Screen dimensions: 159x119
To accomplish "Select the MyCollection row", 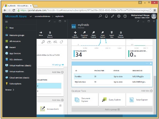I will click(x=112, y=82).
